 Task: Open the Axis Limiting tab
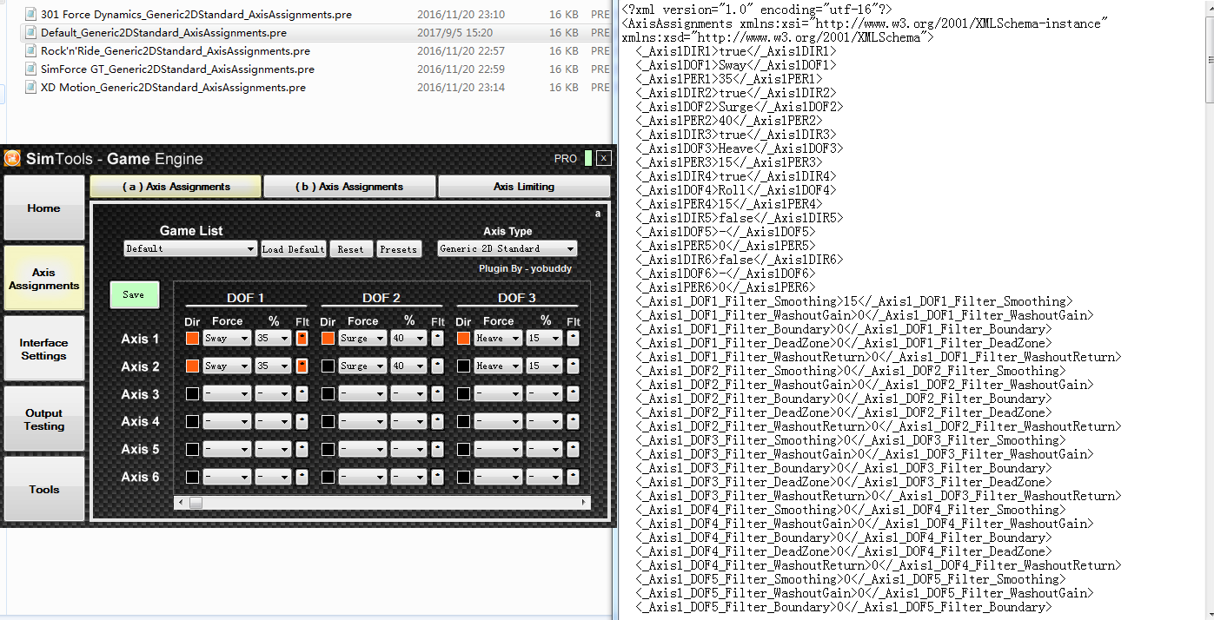point(523,187)
